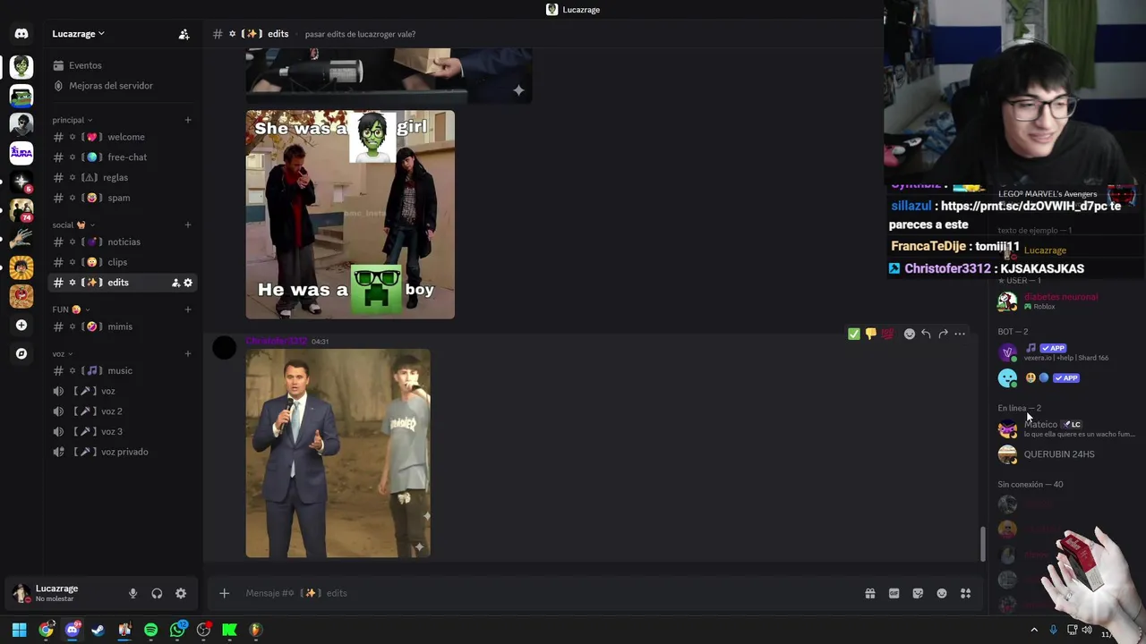Open more message options menu

(960, 334)
